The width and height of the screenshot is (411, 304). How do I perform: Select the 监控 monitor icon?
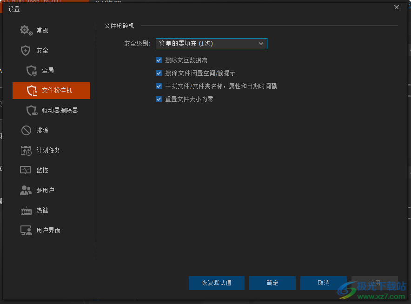point(26,170)
